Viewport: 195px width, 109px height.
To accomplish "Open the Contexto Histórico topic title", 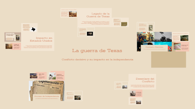I will pos(154,47).
